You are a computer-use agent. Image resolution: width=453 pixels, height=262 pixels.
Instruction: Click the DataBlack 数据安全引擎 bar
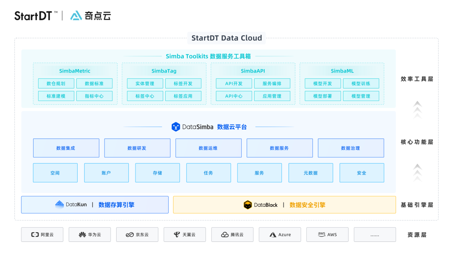pyautogui.click(x=284, y=205)
